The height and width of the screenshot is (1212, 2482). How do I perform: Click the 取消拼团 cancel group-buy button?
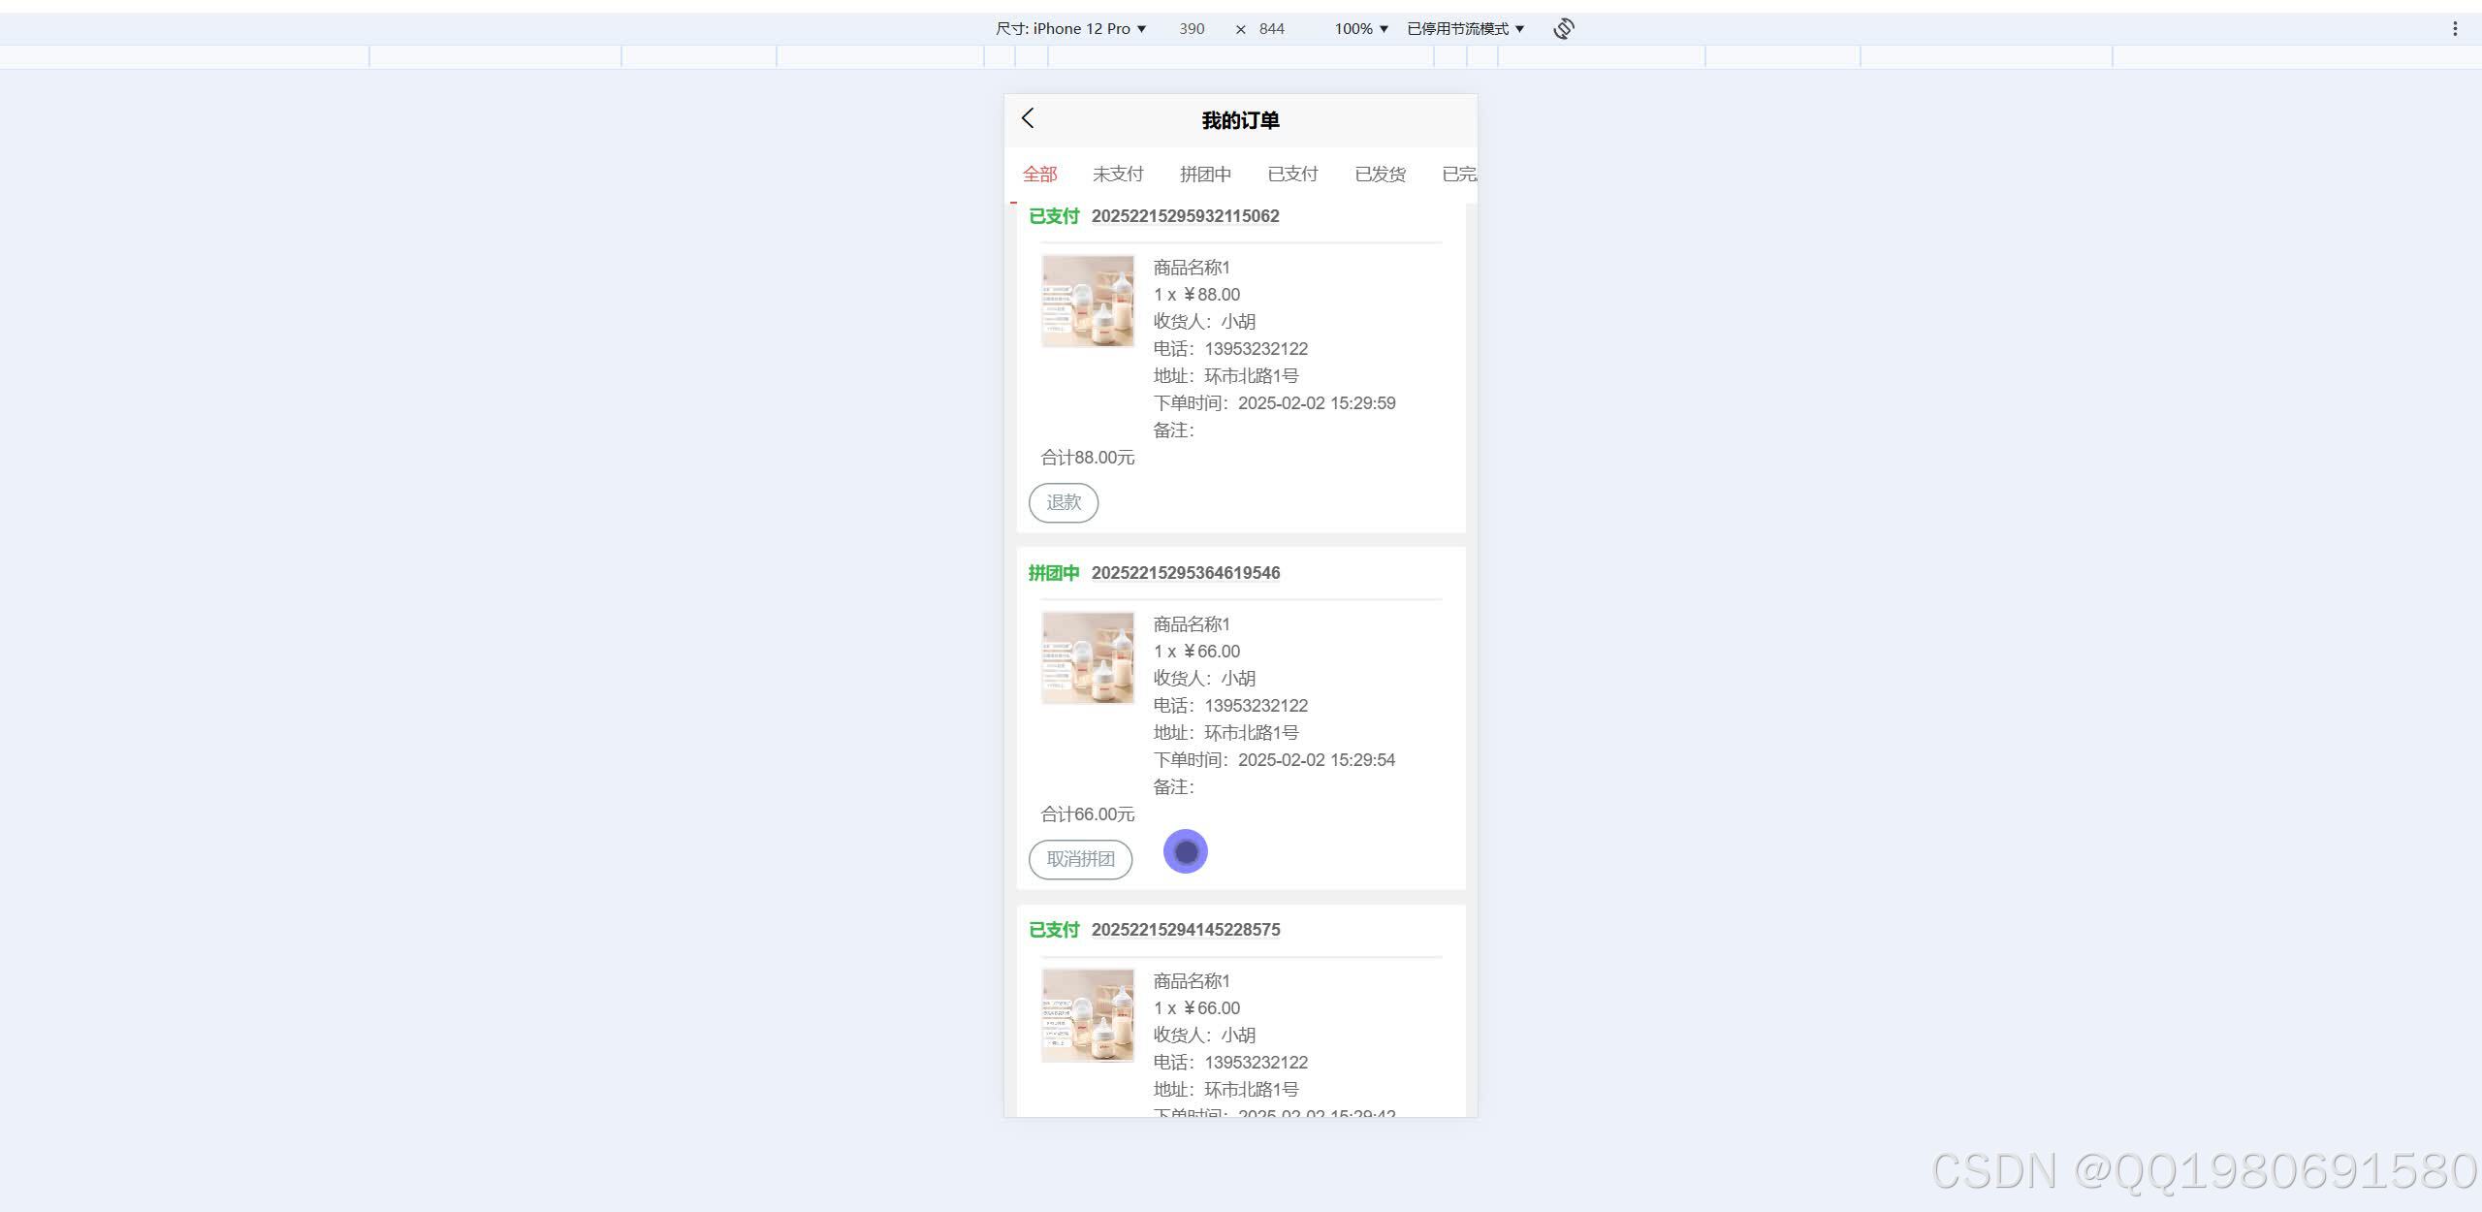[x=1080, y=859]
